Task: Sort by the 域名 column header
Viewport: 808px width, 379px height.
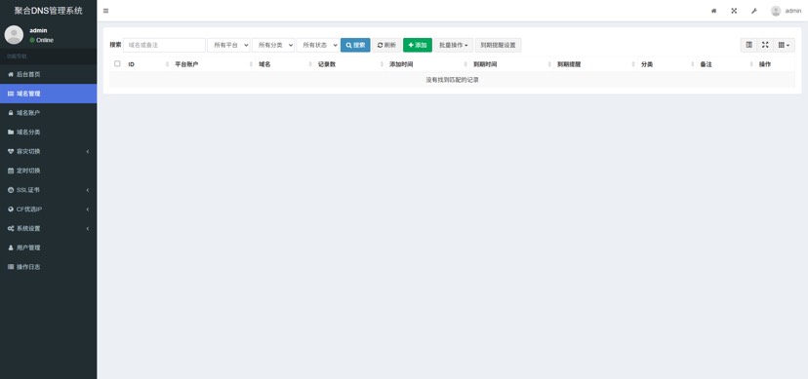Action: click(284, 64)
